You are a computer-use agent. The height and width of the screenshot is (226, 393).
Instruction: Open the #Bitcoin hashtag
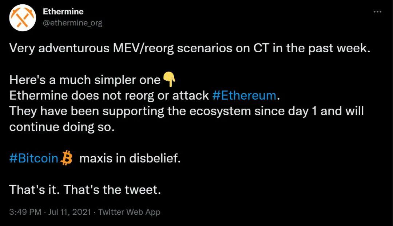(x=33, y=159)
